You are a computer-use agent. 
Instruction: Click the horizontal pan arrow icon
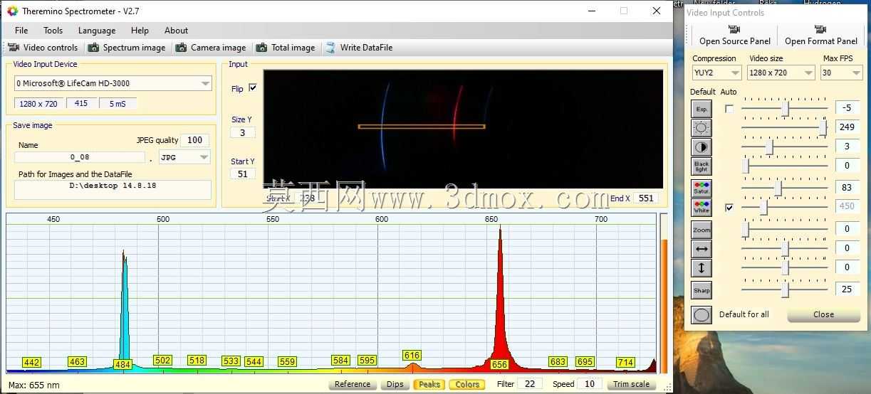(x=702, y=249)
